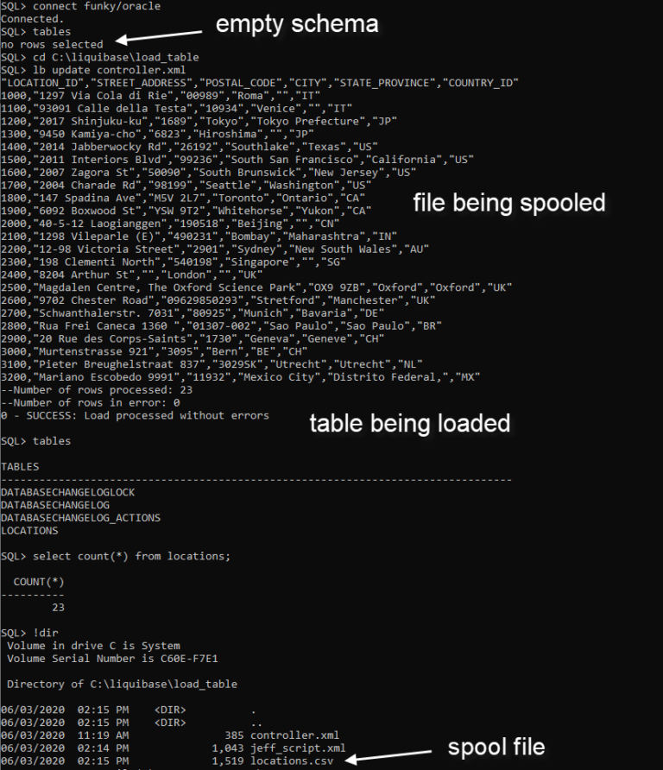Click the controller.xml entry in directory listing
This screenshot has height=770, width=663.
tap(294, 735)
